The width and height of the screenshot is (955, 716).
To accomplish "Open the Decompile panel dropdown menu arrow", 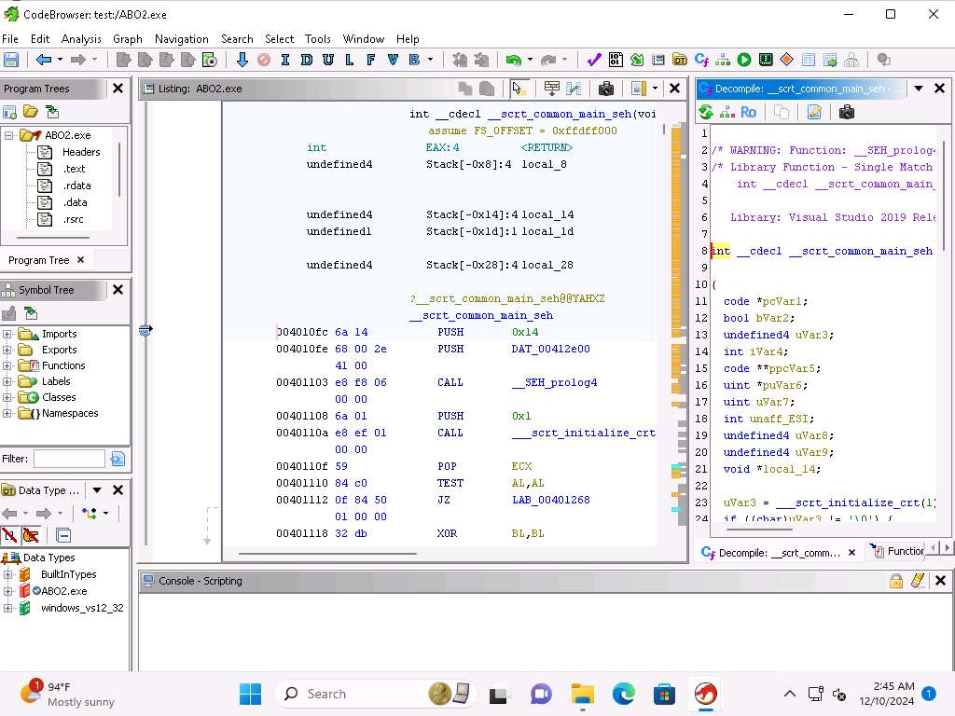I will click(918, 89).
